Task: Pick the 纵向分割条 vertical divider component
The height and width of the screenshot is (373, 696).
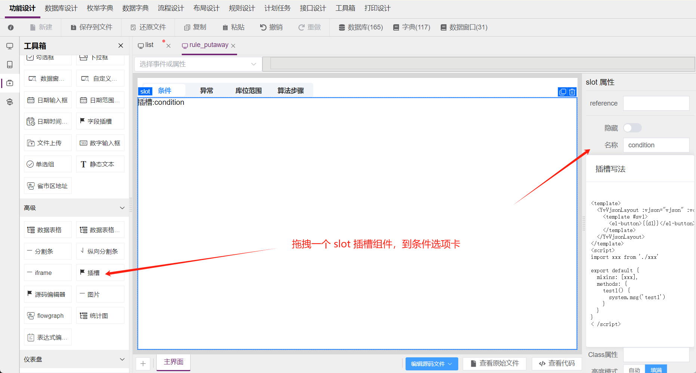Action: click(x=100, y=251)
